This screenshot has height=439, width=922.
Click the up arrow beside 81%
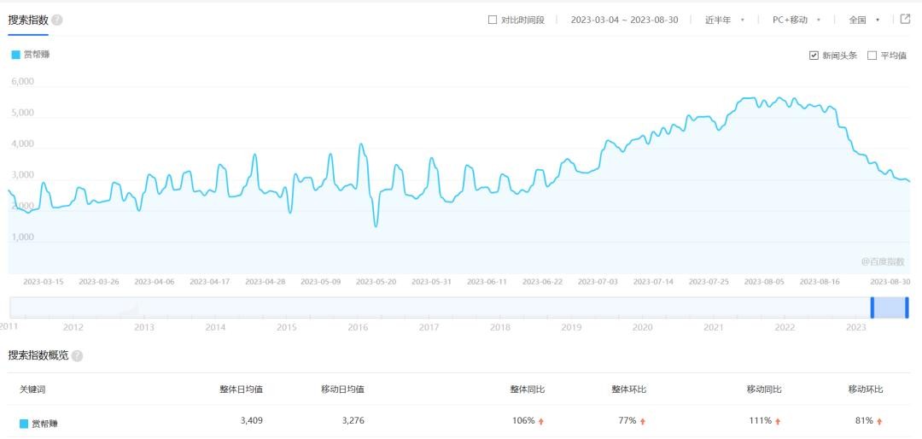(x=879, y=421)
